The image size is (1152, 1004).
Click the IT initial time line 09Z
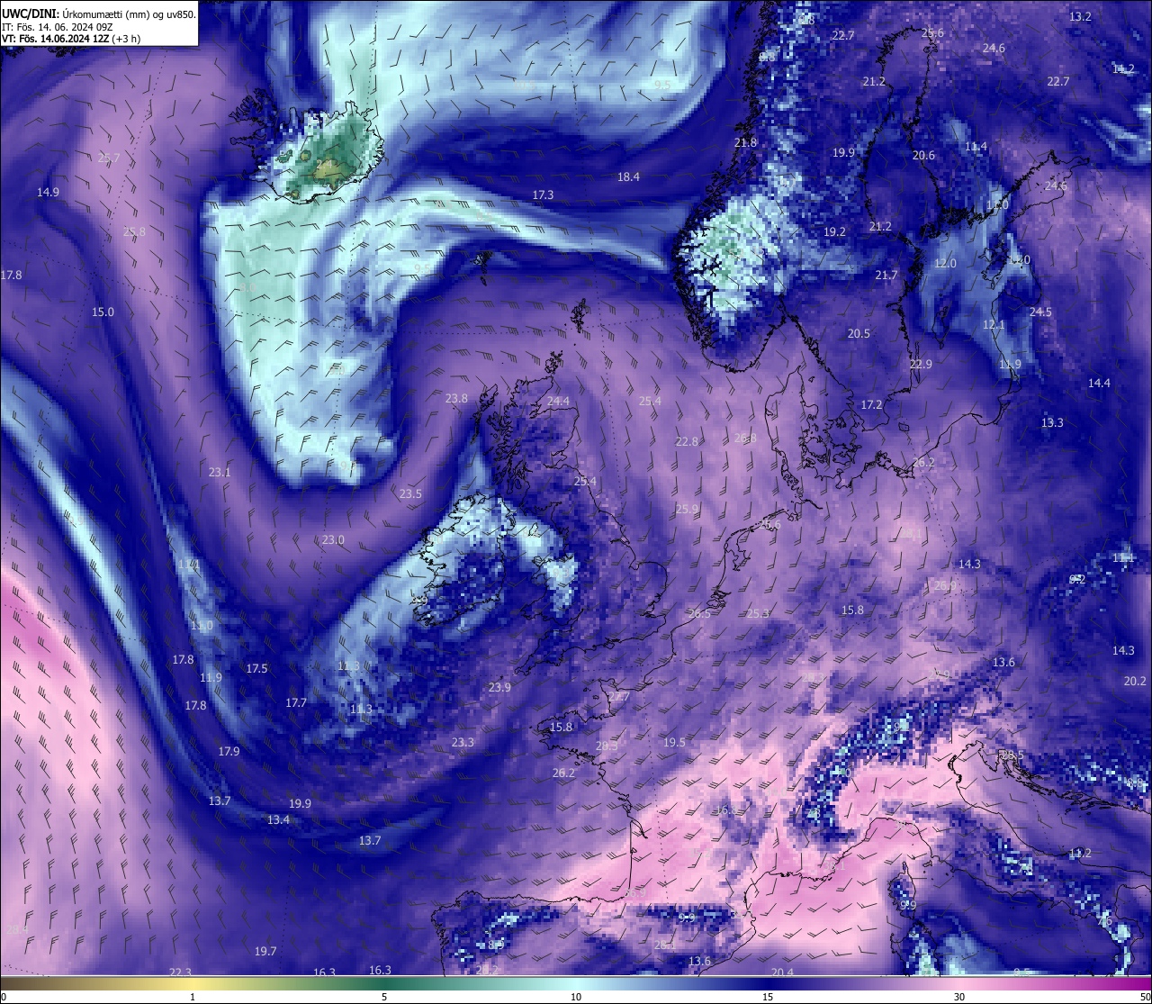coord(58,27)
